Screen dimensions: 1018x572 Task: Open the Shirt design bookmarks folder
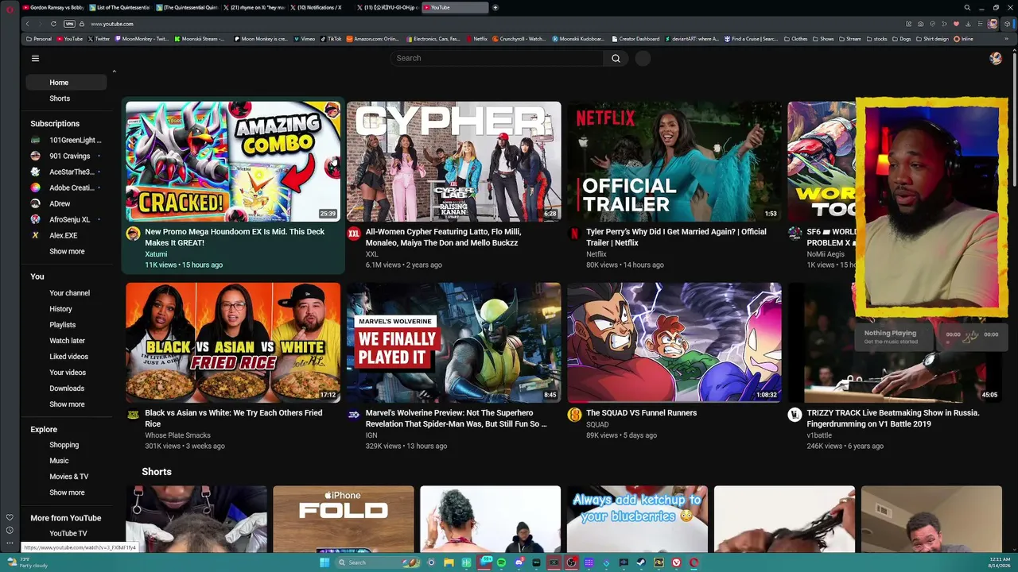tap(933, 38)
